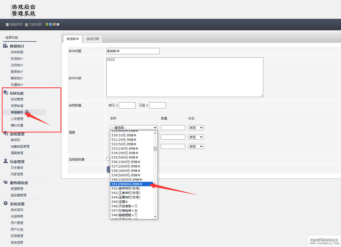Collapse the 服务器信息 section header
Image resolution: width=341 pixels, height=247 pixels.
19,183
